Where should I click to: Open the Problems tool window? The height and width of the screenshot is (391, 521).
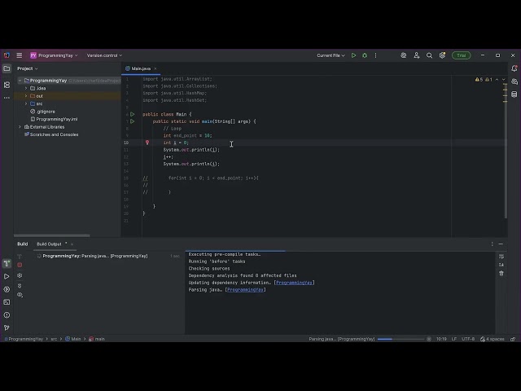7,315
